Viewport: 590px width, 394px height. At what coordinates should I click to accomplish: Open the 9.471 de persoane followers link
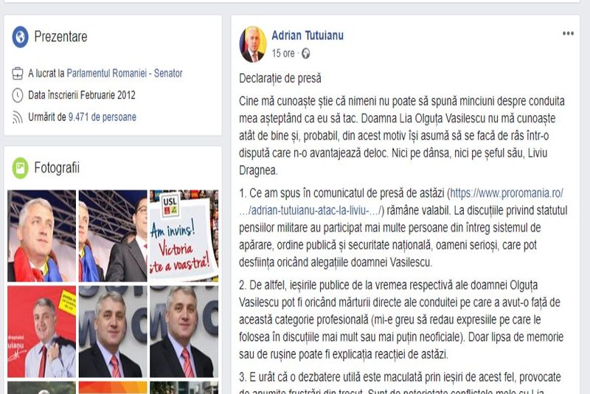click(x=103, y=117)
